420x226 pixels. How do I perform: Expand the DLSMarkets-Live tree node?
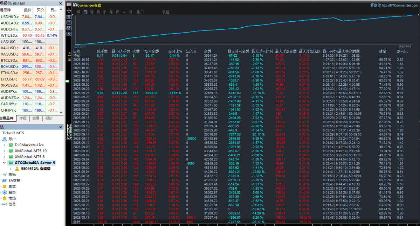[x=4, y=145]
